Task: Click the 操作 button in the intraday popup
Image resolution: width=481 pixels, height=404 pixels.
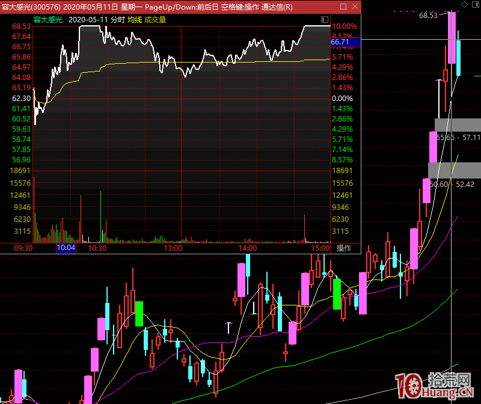Action: [x=344, y=248]
